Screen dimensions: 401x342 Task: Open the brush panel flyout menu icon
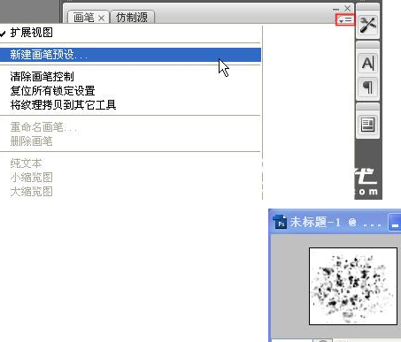pos(345,19)
